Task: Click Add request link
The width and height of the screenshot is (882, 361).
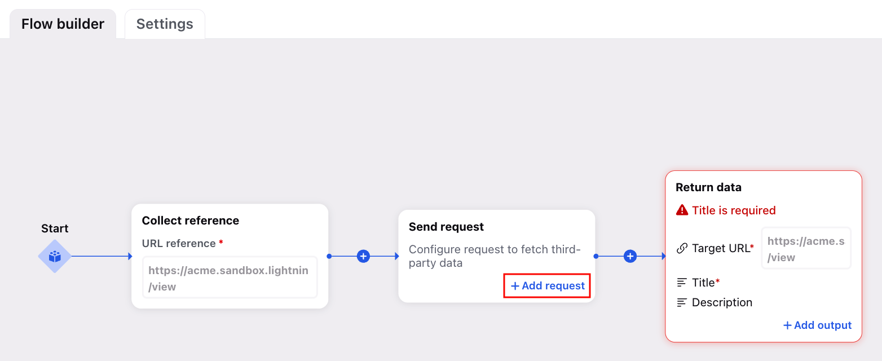Action: [x=548, y=286]
